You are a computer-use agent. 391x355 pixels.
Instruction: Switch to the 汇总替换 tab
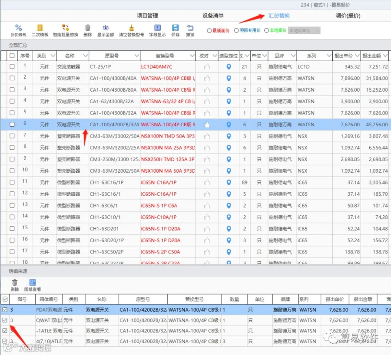[x=279, y=16]
